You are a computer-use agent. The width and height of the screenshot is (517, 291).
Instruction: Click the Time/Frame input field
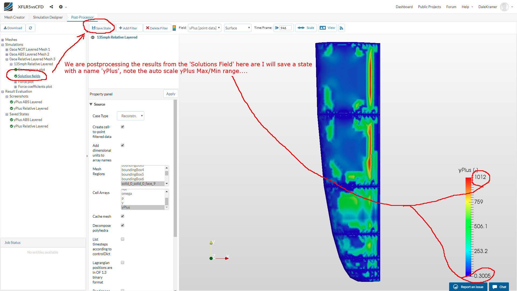285,28
